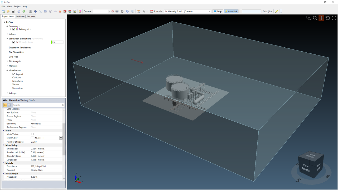The width and height of the screenshot is (338, 190).
Task: Click the flame fire icon in toolbar
Action: point(60,11)
